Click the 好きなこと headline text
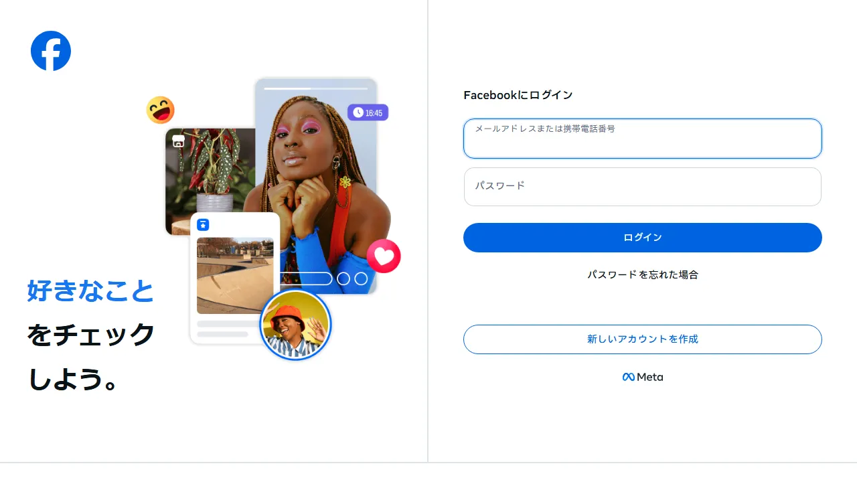 coord(90,291)
